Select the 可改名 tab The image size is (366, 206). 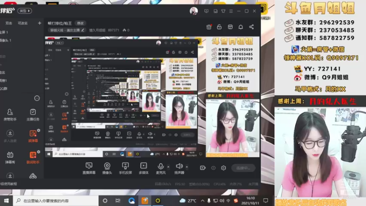pos(22,23)
